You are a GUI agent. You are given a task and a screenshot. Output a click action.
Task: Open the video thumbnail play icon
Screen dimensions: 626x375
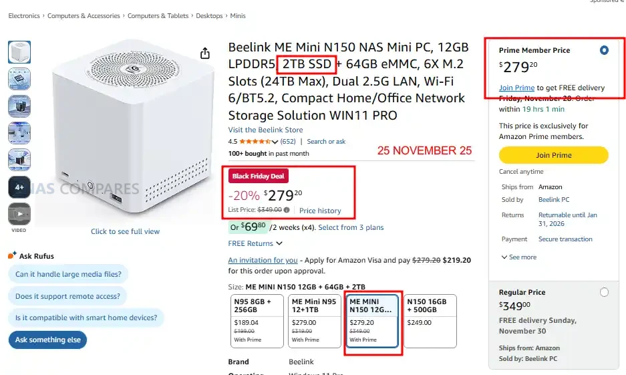[19, 214]
